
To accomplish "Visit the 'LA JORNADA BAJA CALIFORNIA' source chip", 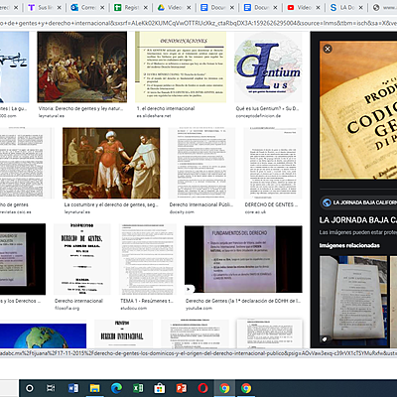I will tap(358, 202).
